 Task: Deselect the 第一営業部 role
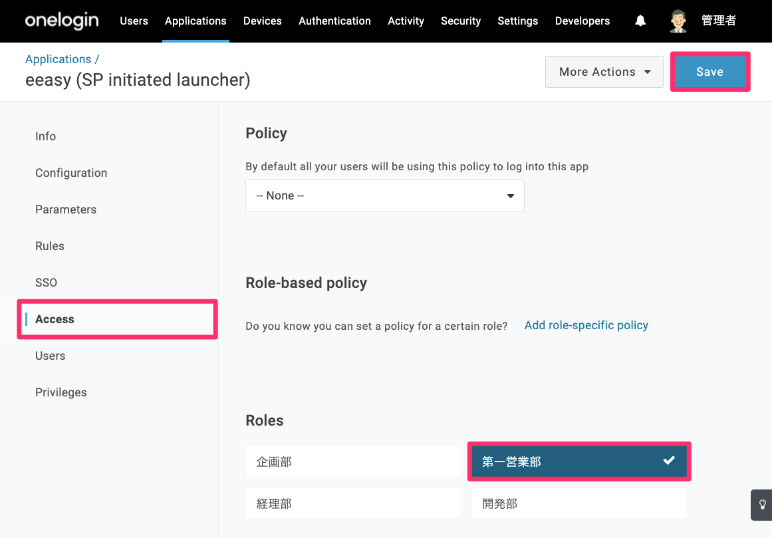[x=579, y=462]
